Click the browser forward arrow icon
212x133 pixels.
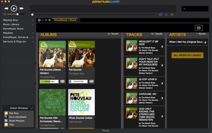[43, 20]
